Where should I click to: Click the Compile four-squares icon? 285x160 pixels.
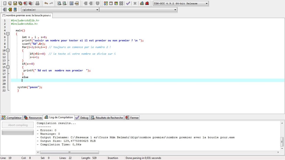tap(106, 3)
